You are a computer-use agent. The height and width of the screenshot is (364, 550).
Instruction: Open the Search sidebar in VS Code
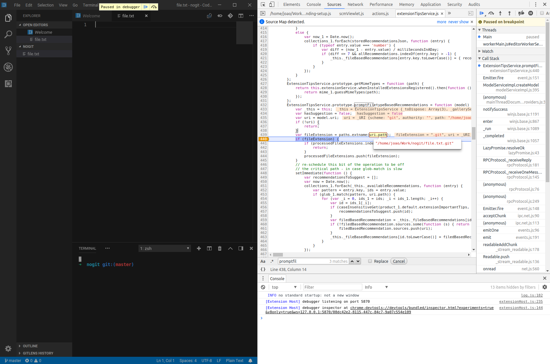pos(8,34)
